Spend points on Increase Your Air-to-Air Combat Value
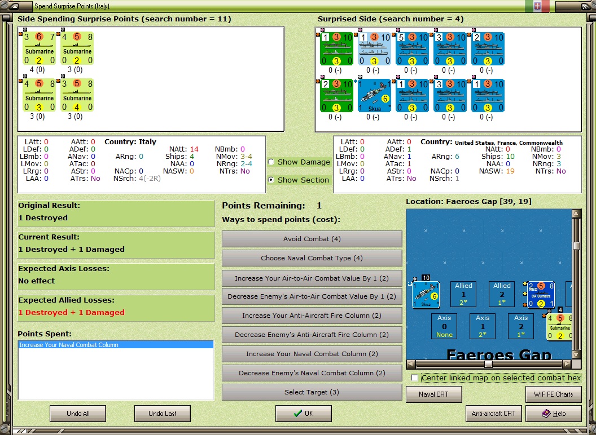The height and width of the screenshot is (435, 596). [x=312, y=278]
